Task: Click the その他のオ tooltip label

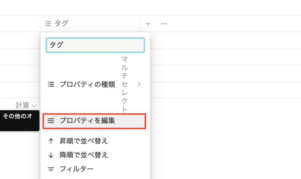Action: pos(17,116)
